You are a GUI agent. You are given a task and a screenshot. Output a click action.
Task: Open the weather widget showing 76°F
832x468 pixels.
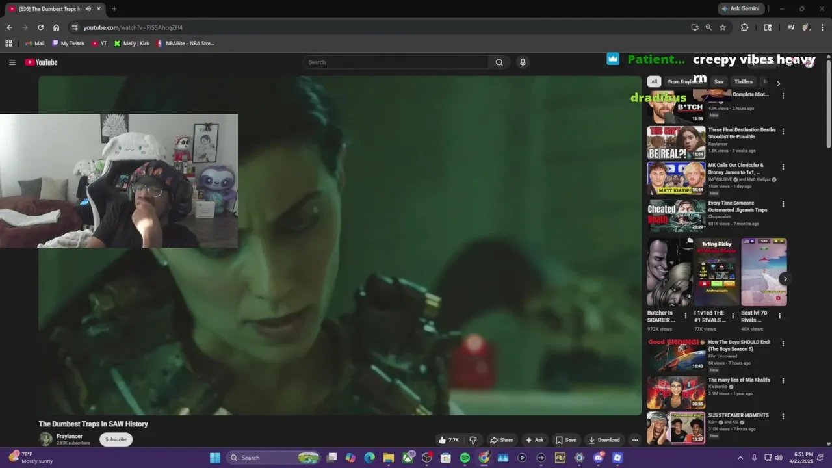[31, 458]
